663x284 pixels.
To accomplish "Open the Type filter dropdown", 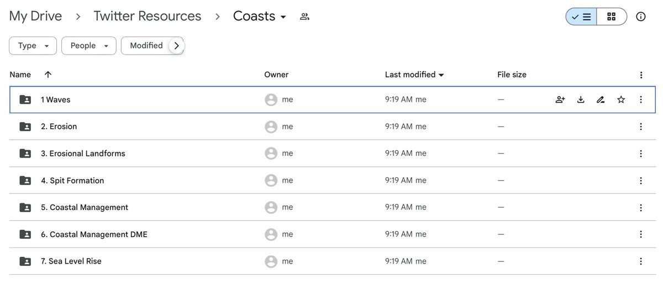I will pyautogui.click(x=33, y=46).
